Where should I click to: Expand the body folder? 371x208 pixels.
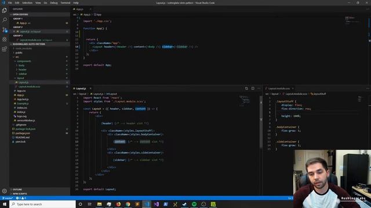tap(21, 65)
